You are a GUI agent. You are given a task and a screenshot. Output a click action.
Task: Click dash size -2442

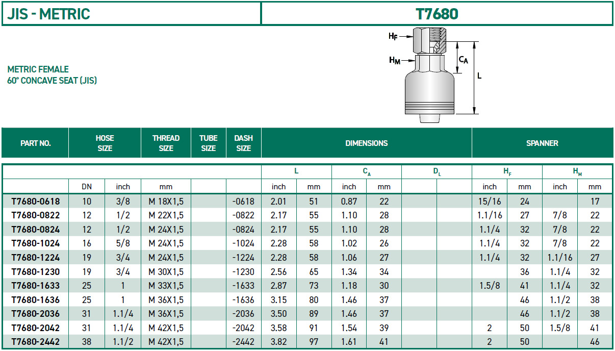point(243,342)
